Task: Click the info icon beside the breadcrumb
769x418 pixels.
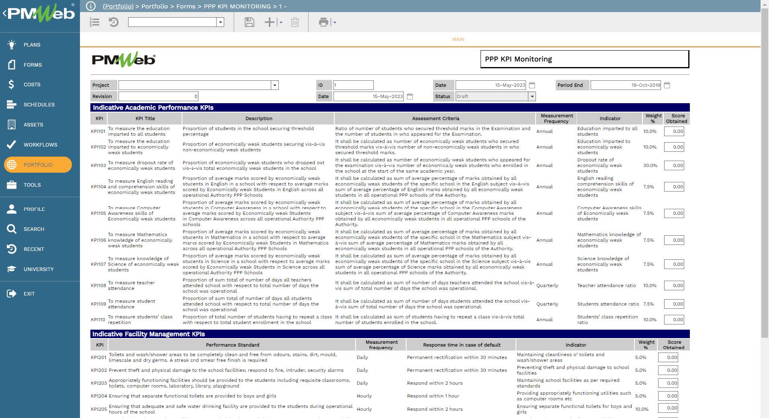Action: 90,6
